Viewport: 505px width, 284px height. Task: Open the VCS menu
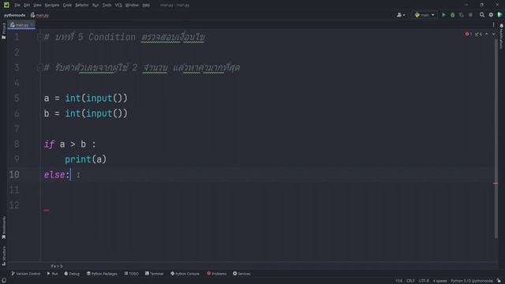coord(118,5)
